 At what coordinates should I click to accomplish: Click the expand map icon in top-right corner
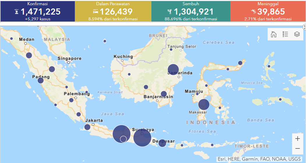(x=305, y=27)
